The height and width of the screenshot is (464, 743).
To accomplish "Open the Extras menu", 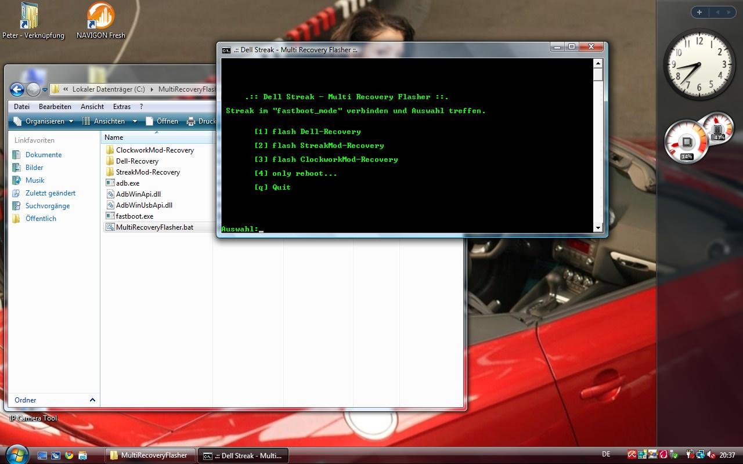I will tap(122, 107).
